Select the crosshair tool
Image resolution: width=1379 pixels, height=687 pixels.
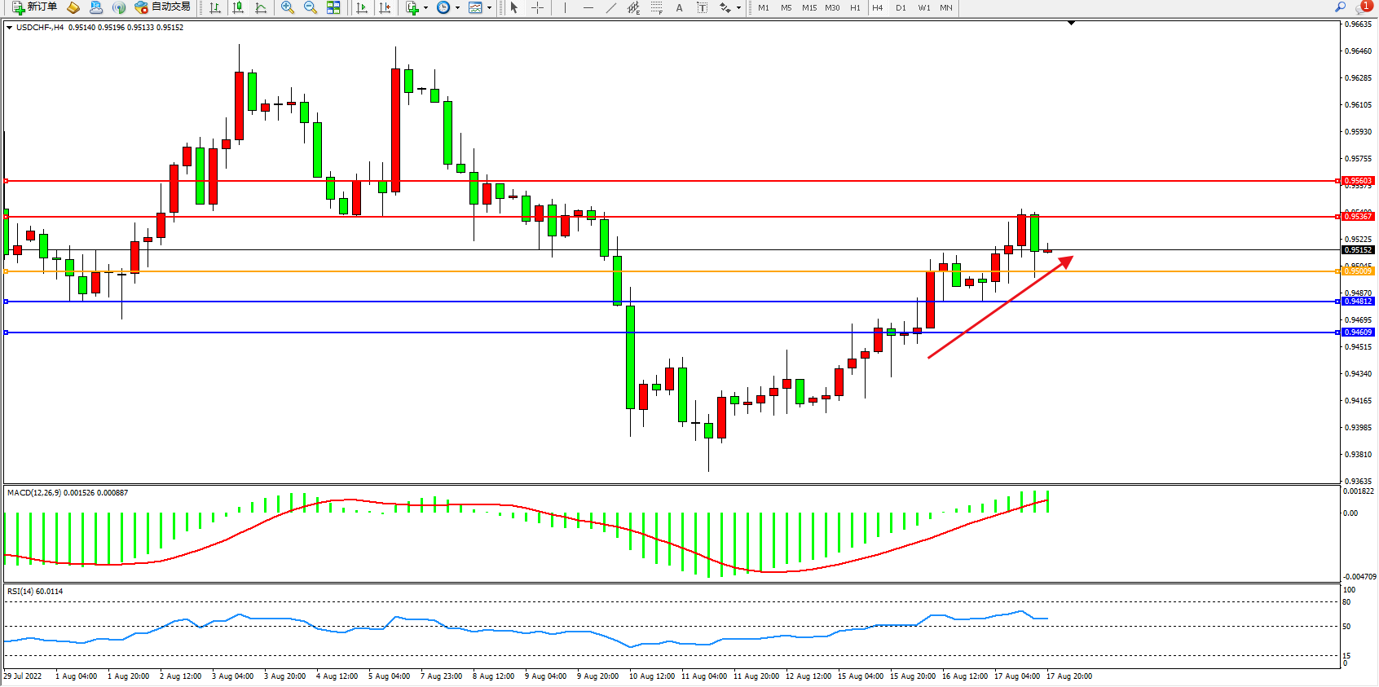pos(537,7)
